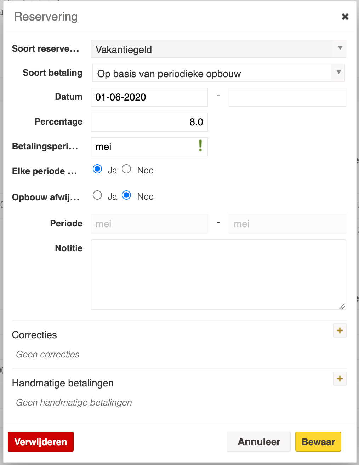Viewport: 359px width, 465px height.
Task: Click the empty Datum end date field
Action: point(287,97)
